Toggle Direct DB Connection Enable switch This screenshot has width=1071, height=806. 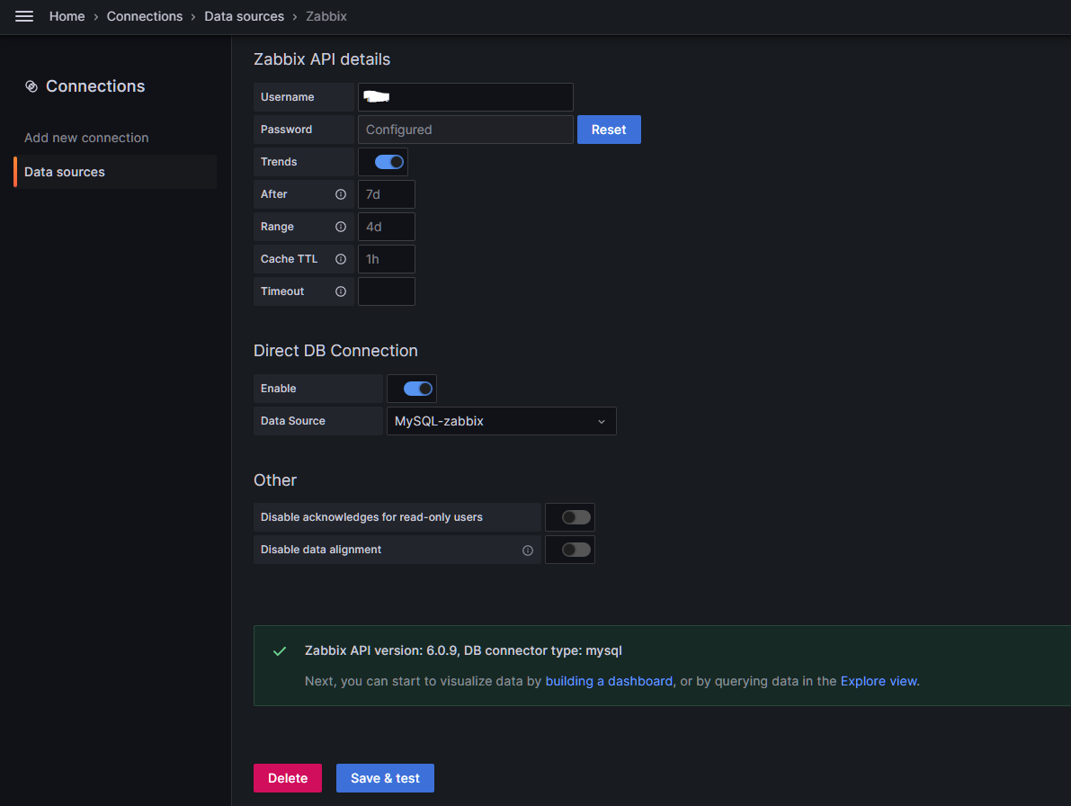click(418, 389)
